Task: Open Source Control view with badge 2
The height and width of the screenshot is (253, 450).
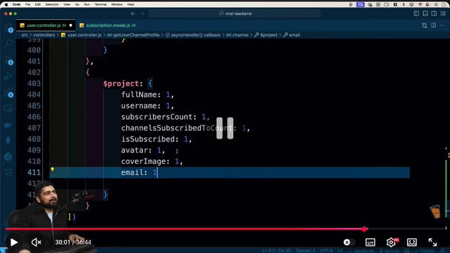Action: coord(9,61)
